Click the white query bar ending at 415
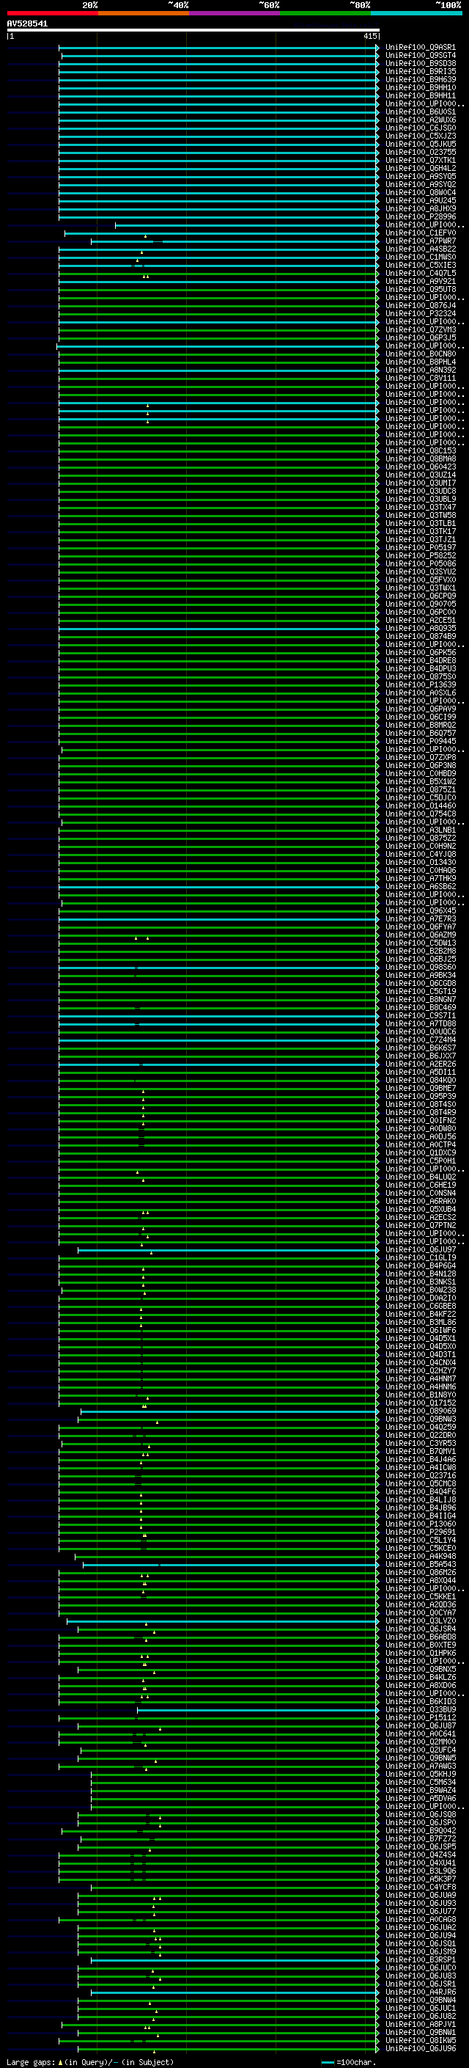The width and height of the screenshot is (469, 2068). pyautogui.click(x=193, y=29)
